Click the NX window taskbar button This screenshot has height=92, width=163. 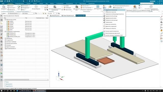click(39, 91)
